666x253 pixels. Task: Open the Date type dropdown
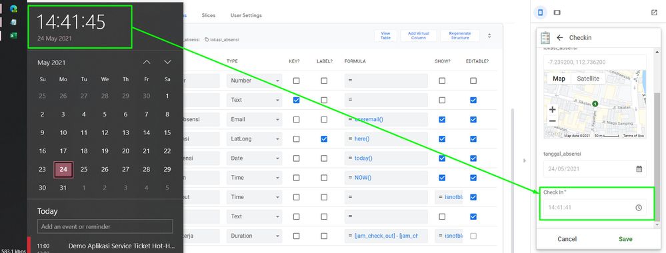pyautogui.click(x=254, y=158)
